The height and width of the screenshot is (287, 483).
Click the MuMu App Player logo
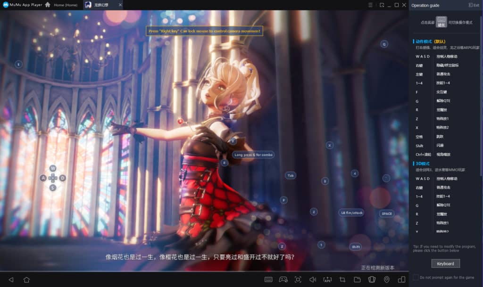point(6,5)
